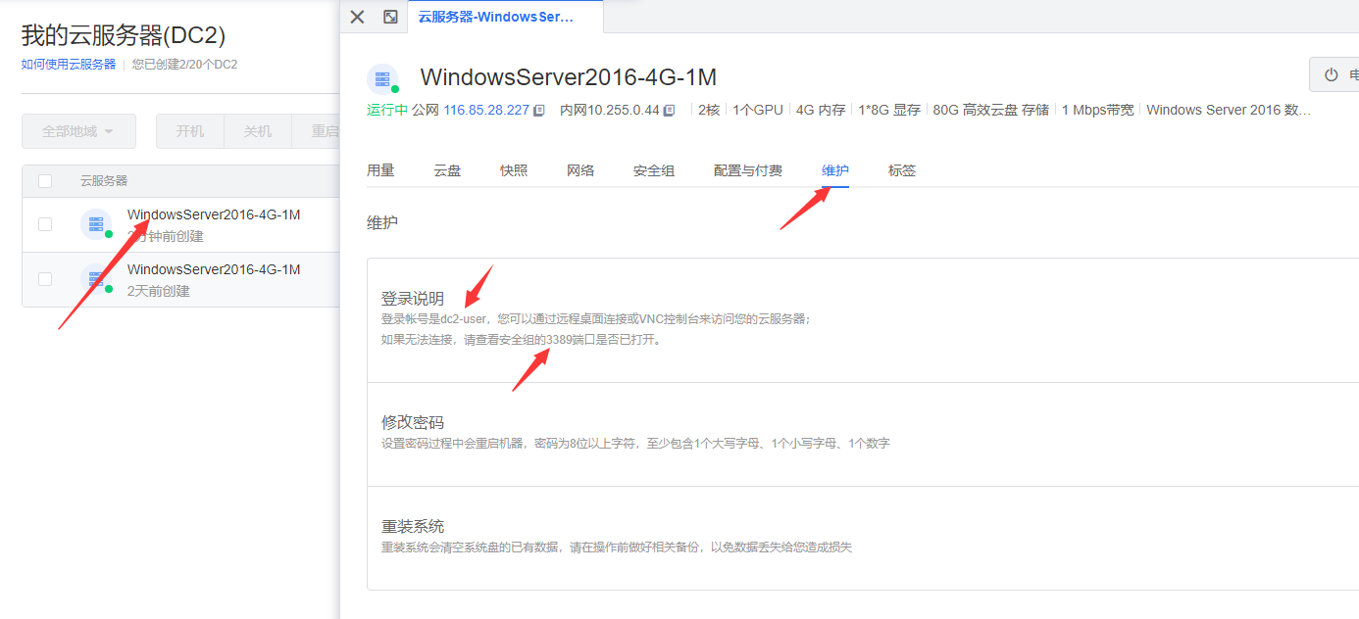Open the 全部地域 region dropdown
Viewport: 1359px width, 619px height.
click(x=78, y=131)
